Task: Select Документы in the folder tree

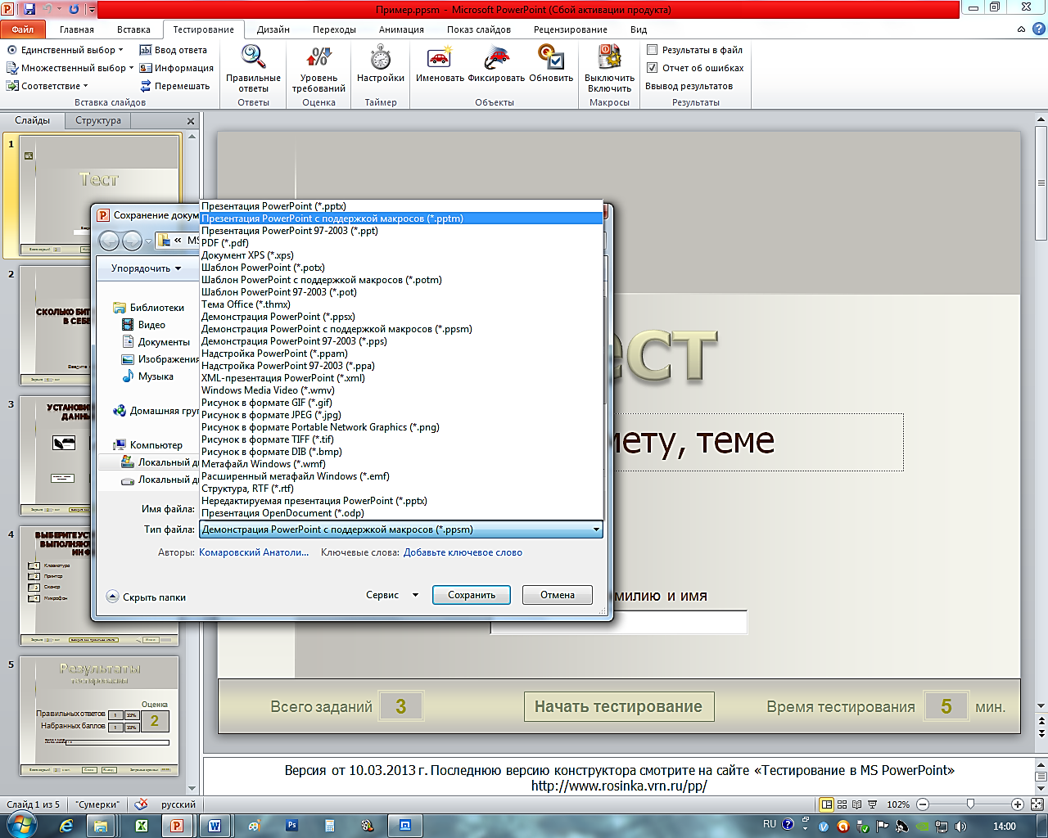Action: click(156, 342)
